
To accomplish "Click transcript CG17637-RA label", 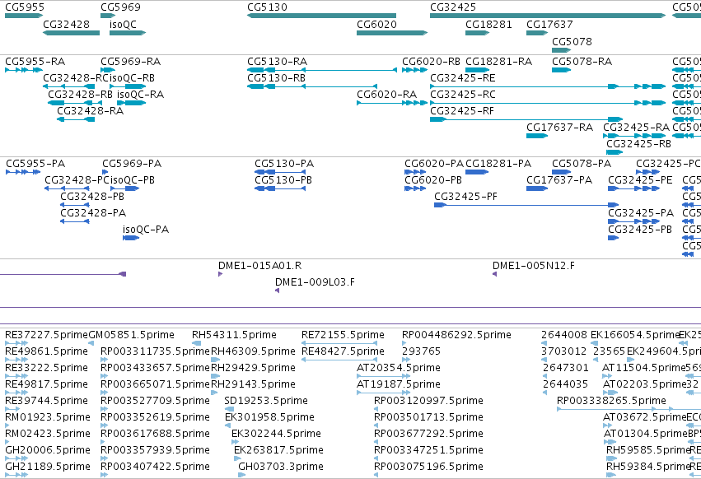I will click(x=559, y=128).
